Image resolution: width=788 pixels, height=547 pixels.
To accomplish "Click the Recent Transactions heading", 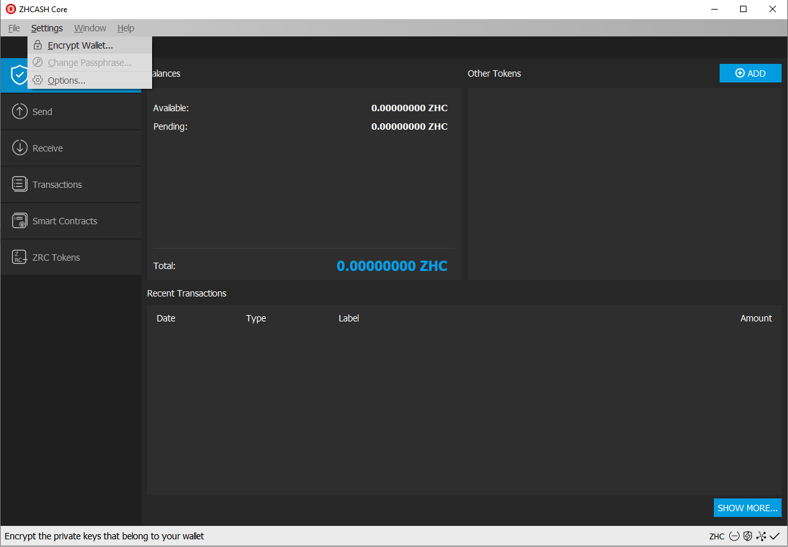I will click(x=187, y=293).
